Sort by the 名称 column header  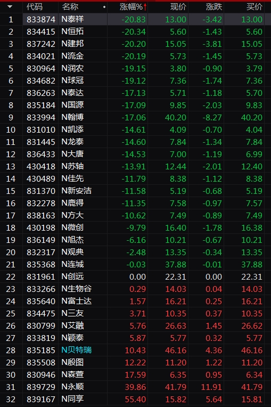(70, 7)
